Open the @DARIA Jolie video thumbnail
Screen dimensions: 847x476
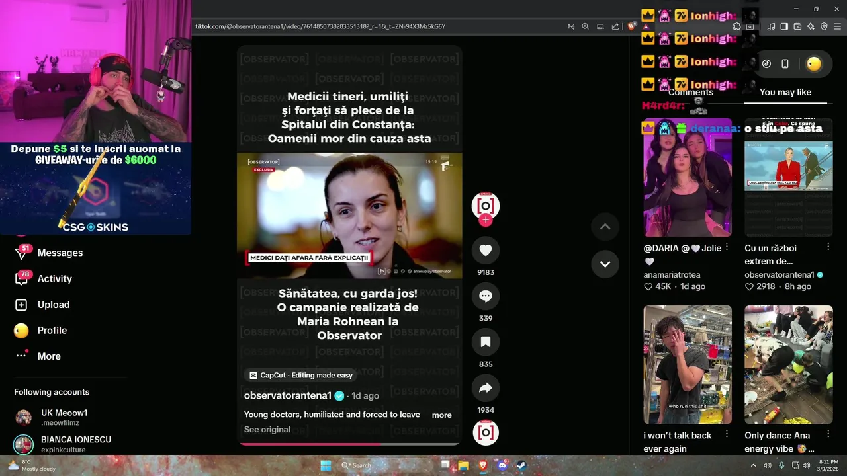(688, 178)
